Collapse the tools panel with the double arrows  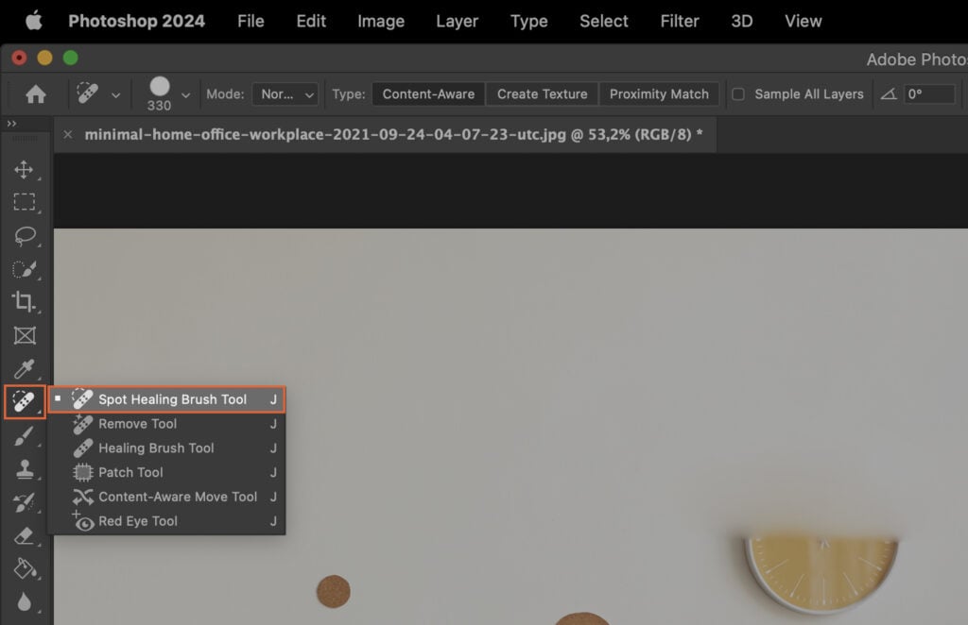pos(11,123)
